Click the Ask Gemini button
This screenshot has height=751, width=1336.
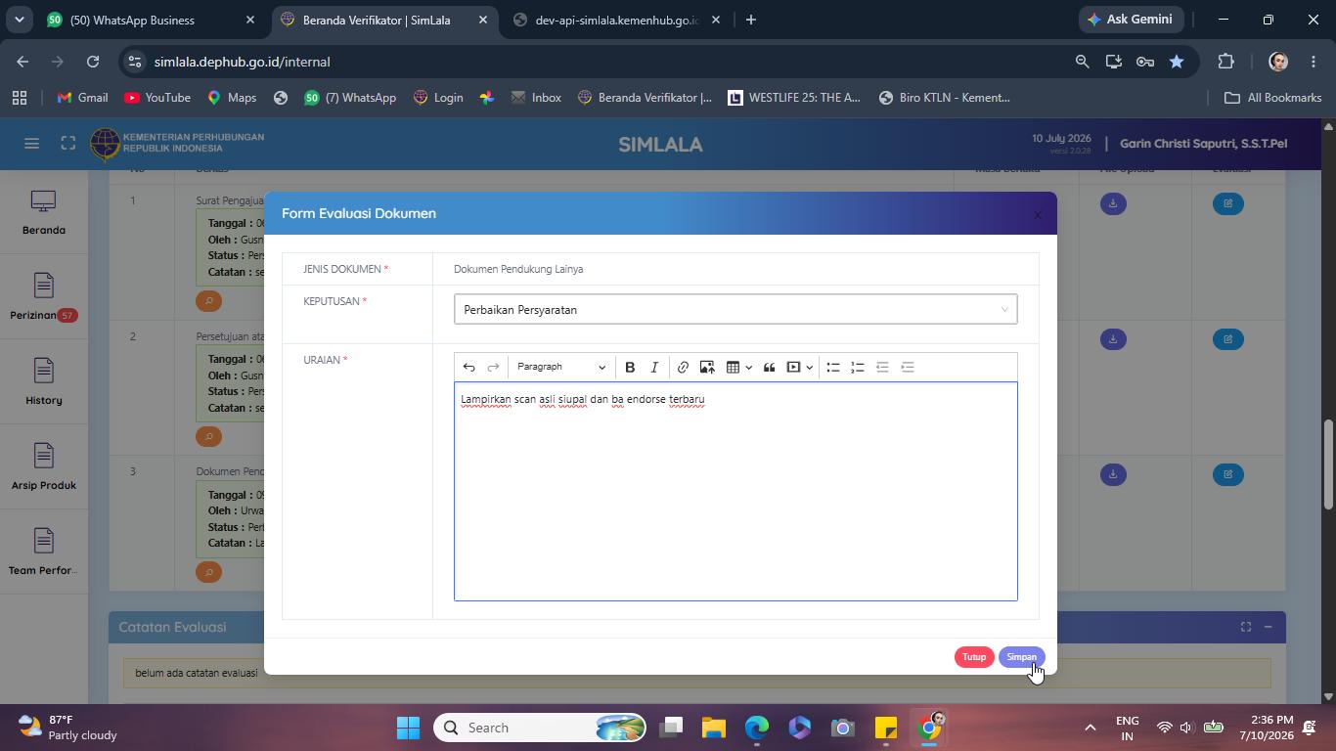(1130, 20)
